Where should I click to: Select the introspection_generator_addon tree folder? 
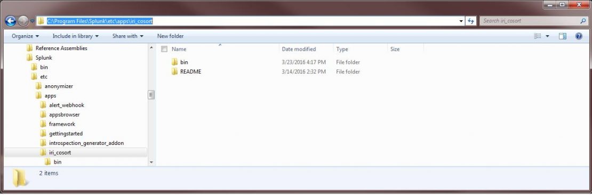[x=86, y=143]
